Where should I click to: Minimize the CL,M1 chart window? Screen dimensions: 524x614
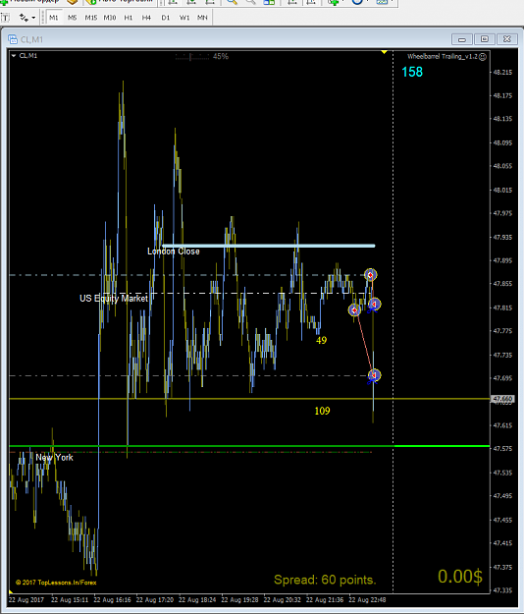(462, 39)
